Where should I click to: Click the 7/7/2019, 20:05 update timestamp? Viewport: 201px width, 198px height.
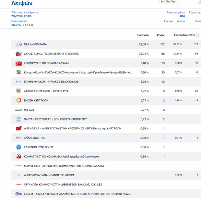pos(21,16)
